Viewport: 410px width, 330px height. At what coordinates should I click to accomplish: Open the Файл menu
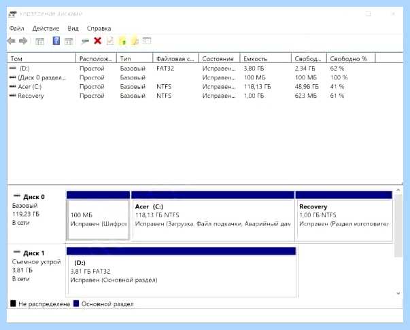click(x=17, y=29)
